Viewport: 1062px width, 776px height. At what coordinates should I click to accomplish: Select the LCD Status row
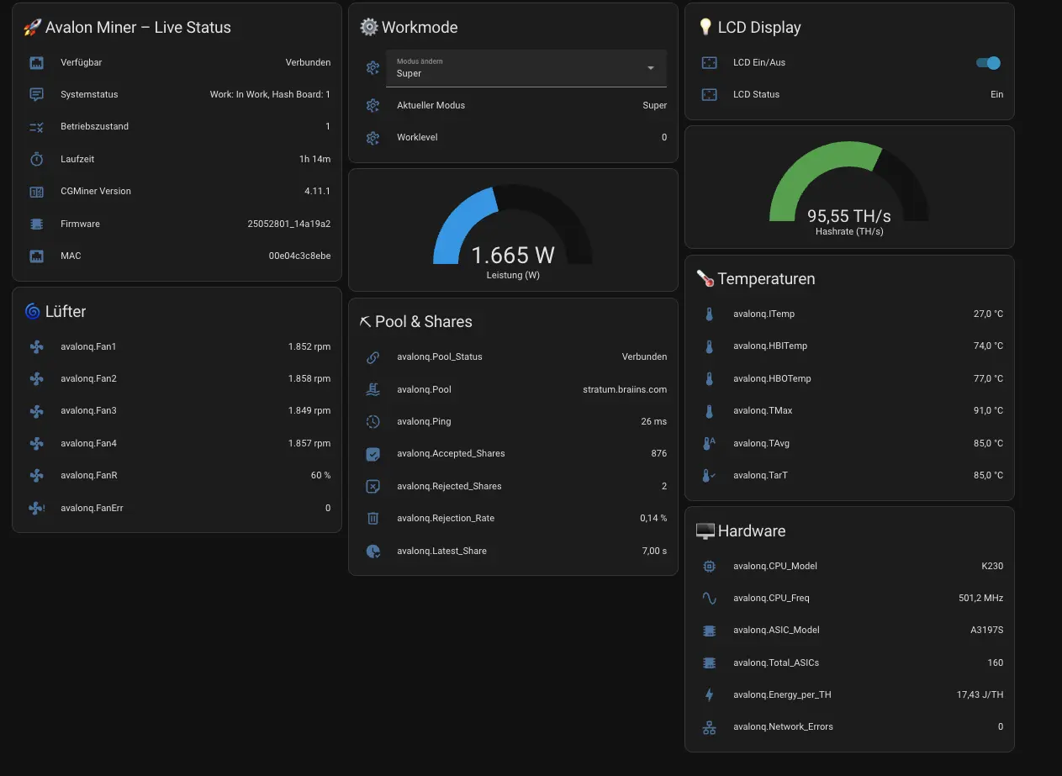[849, 95]
